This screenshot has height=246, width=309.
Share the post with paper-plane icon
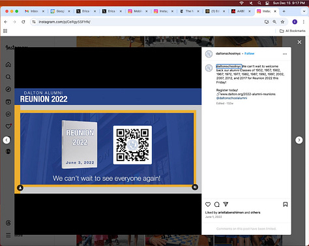[226, 204]
